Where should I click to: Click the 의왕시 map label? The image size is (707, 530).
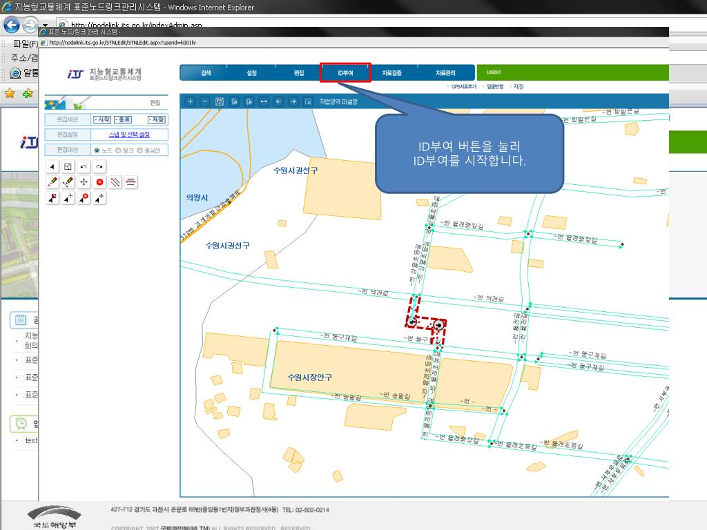197,197
